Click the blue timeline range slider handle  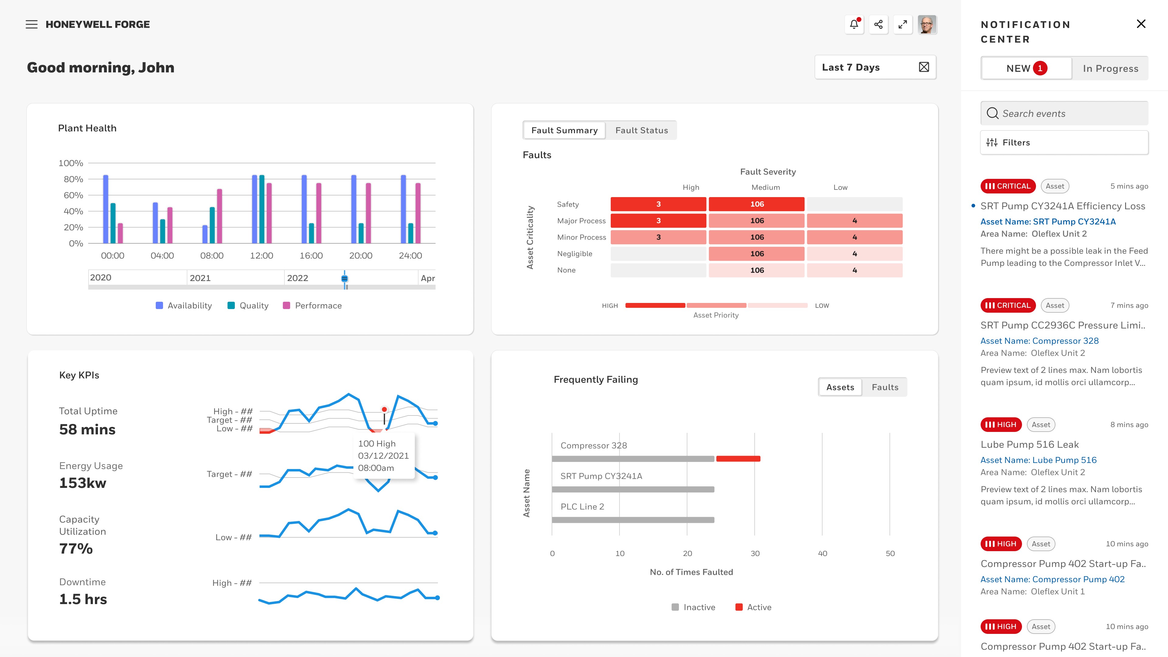point(345,278)
